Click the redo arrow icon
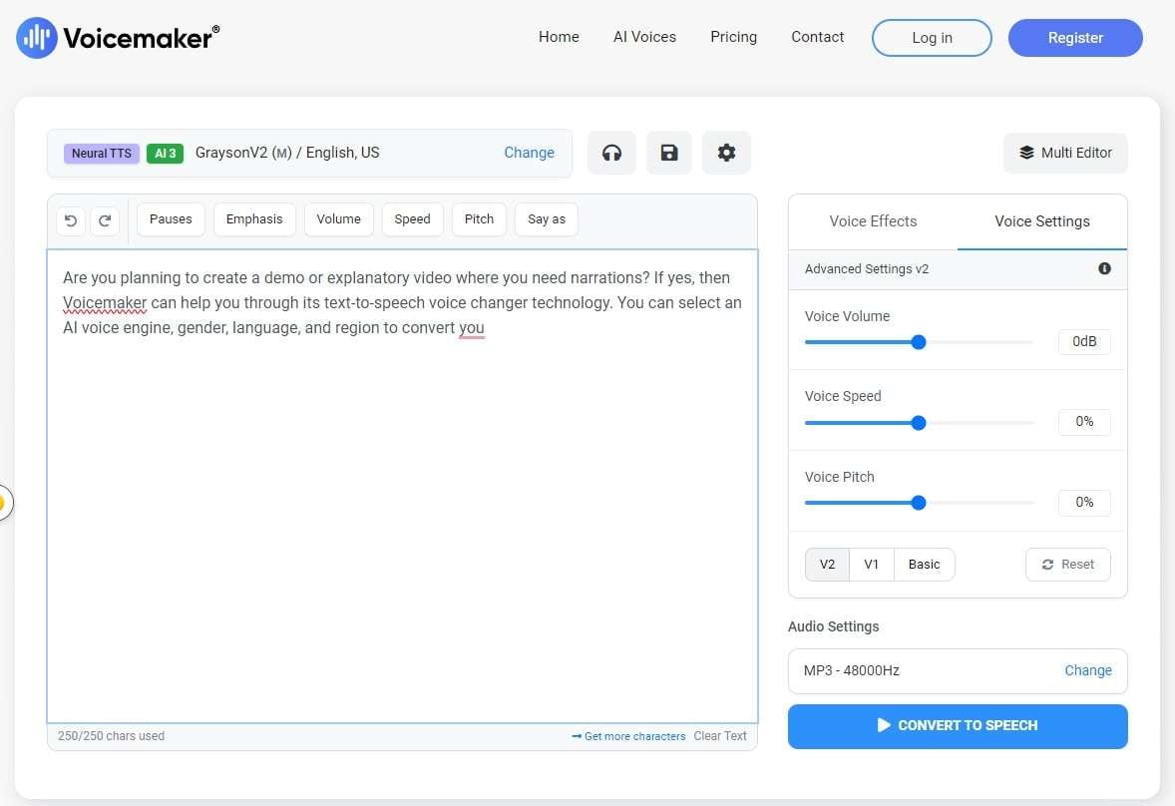The width and height of the screenshot is (1175, 806). (105, 220)
